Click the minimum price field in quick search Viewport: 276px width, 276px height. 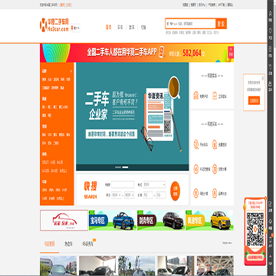point(148,195)
